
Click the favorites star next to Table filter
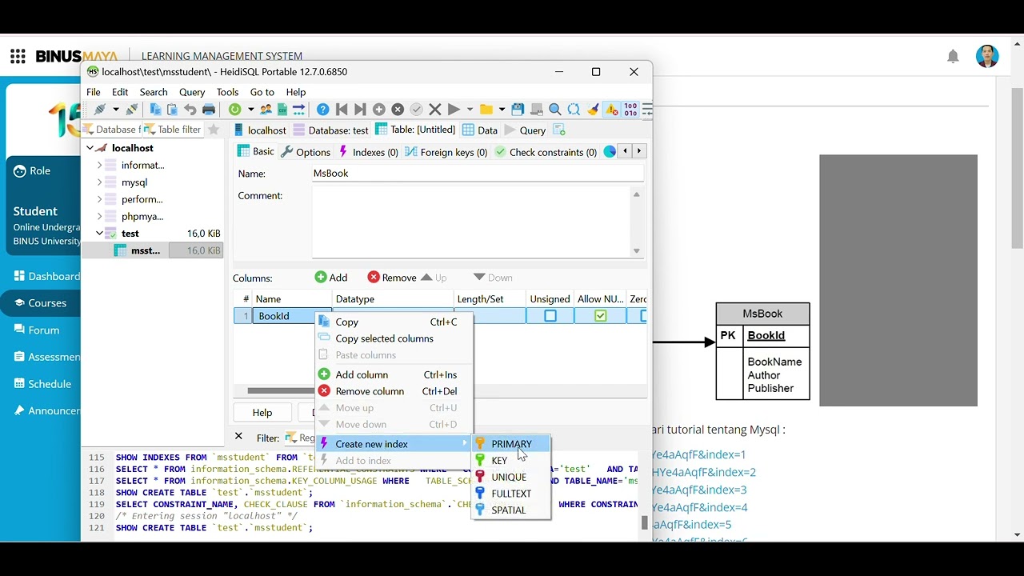click(213, 130)
